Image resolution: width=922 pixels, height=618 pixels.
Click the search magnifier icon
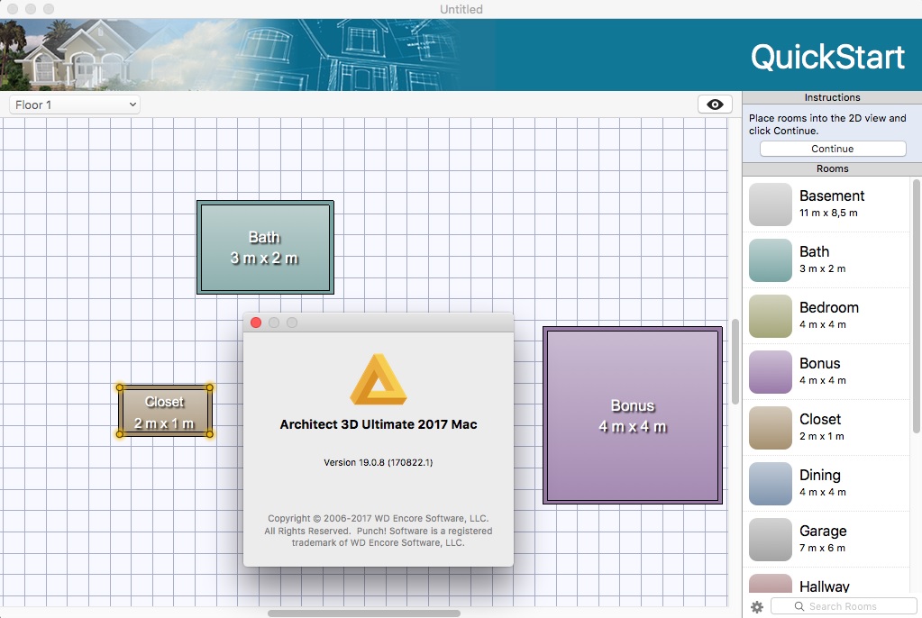799,606
